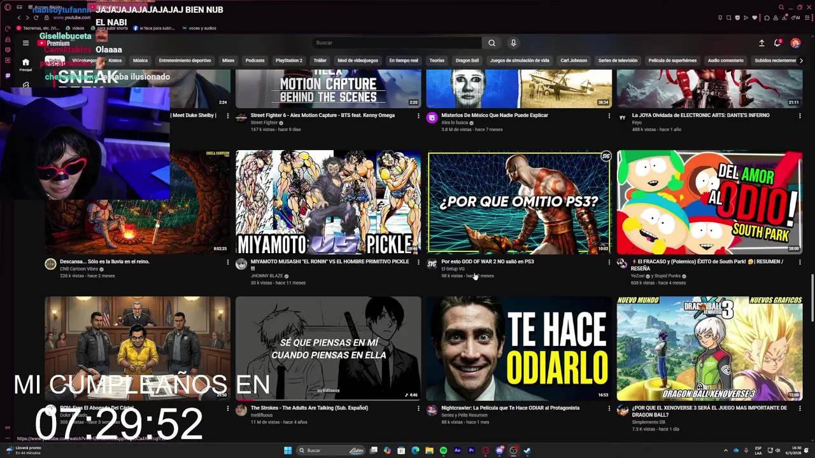Open options menu for The Strokes video
This screenshot has width=815, height=458.
click(x=418, y=408)
